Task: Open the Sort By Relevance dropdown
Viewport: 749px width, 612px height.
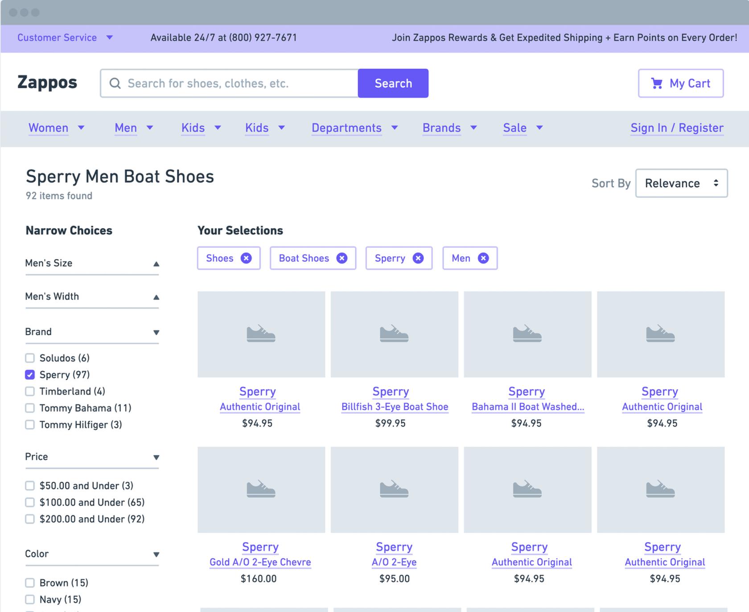Action: pyautogui.click(x=681, y=183)
